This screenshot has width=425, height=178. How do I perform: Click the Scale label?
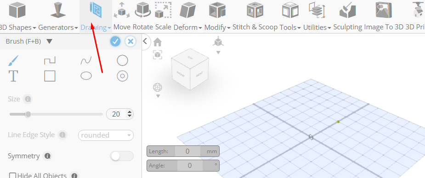click(x=163, y=27)
